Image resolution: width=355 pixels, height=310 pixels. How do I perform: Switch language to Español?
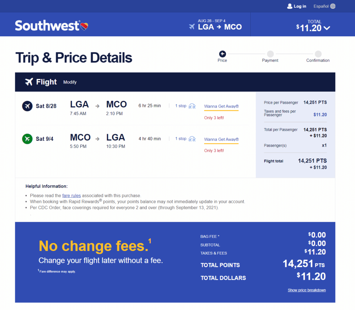click(x=321, y=6)
